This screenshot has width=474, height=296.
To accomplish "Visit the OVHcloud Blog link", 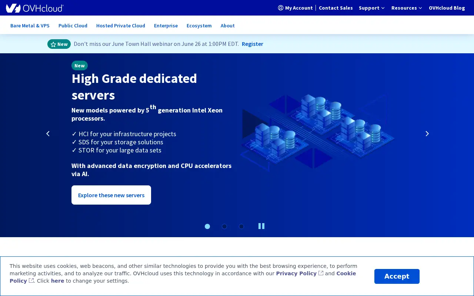I will [447, 8].
